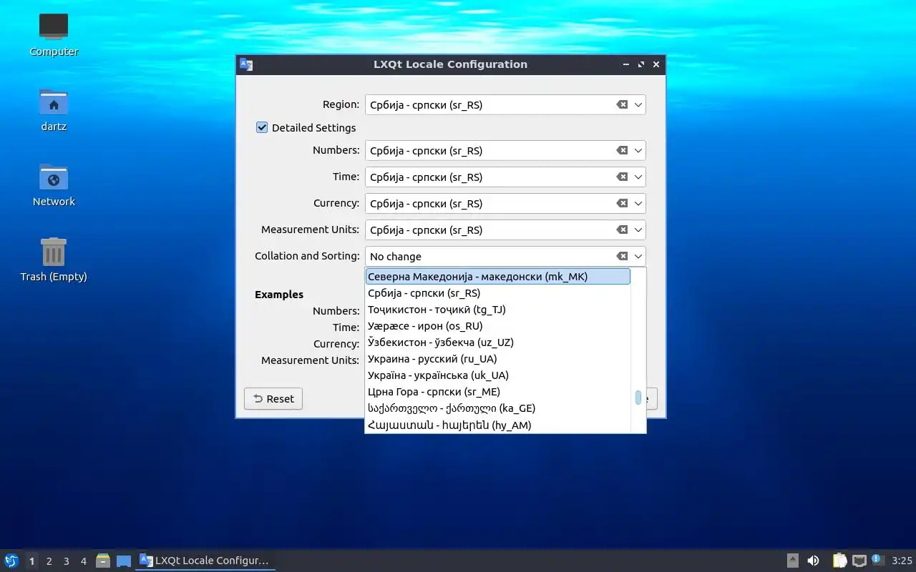Click the taskbar clock showing 3:25
Screen dimensions: 916x572
coord(902,561)
